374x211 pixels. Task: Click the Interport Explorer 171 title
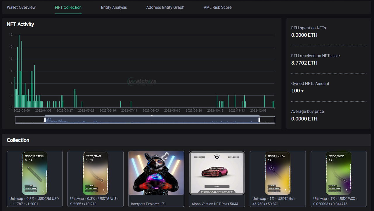pos(148,204)
